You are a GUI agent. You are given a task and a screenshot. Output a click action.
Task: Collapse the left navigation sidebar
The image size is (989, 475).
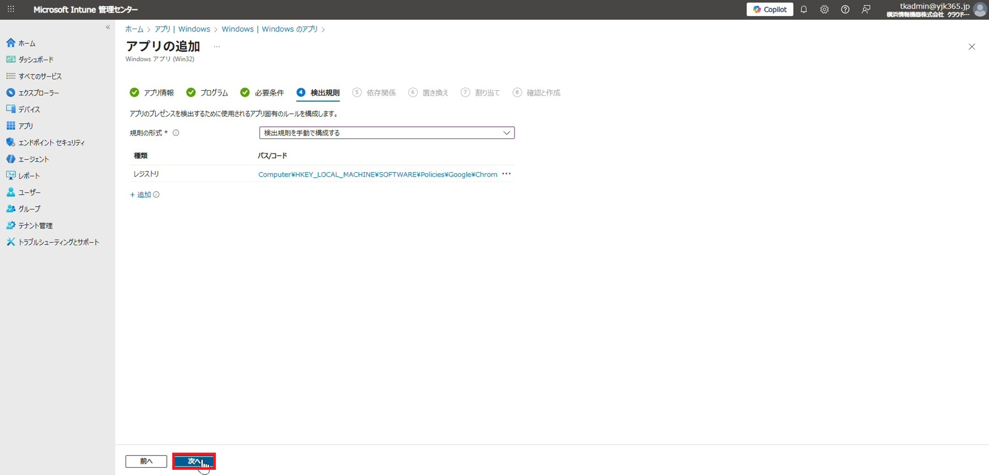tap(108, 27)
